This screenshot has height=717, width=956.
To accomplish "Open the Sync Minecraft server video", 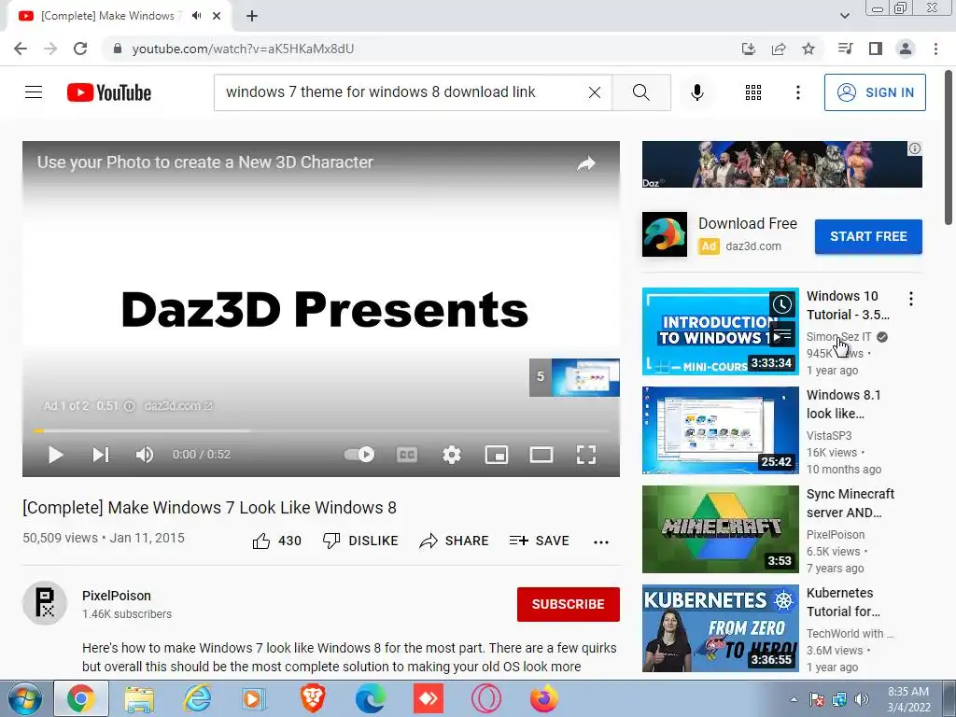I will click(720, 529).
